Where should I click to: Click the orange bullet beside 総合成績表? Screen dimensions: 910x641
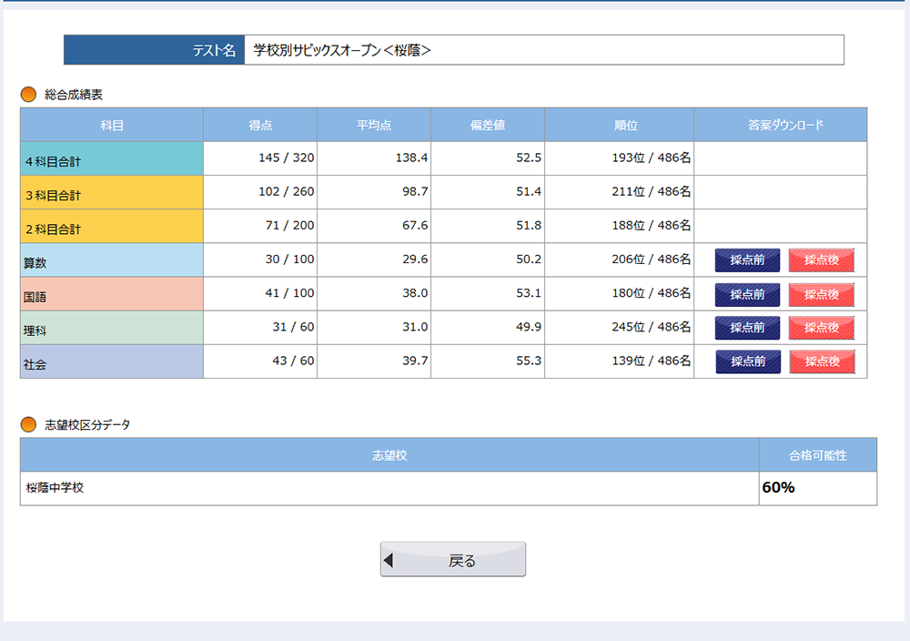[x=28, y=94]
